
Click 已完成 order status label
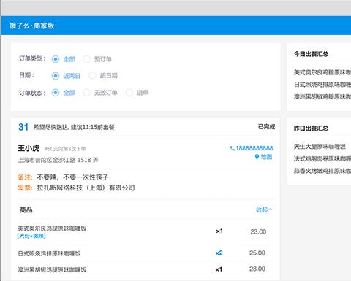click(x=266, y=127)
